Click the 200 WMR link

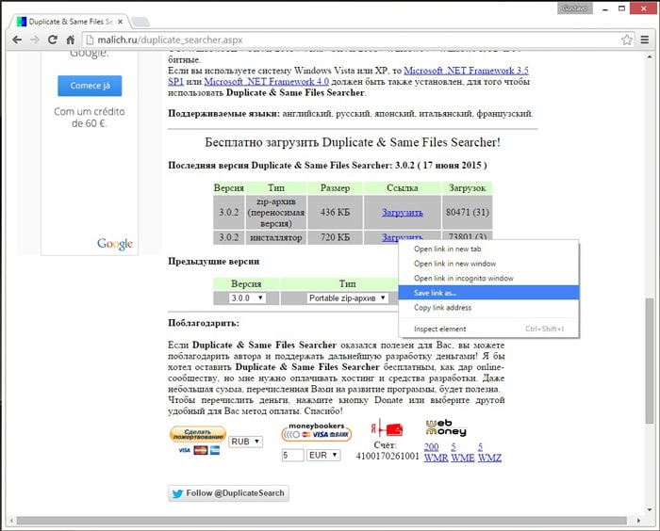point(436,452)
